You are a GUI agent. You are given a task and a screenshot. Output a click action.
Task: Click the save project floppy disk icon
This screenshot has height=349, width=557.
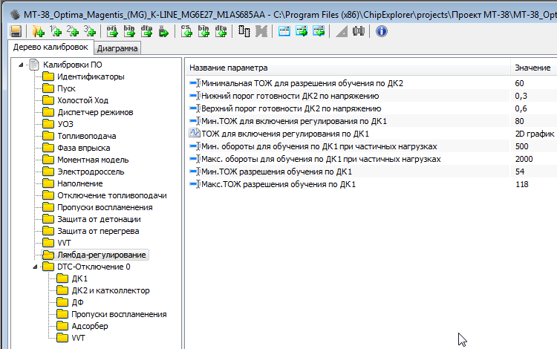(16, 30)
